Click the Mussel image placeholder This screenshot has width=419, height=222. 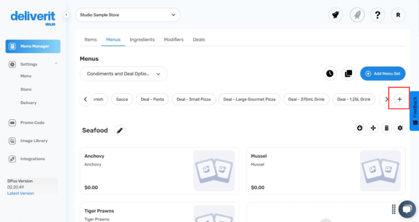(380, 171)
